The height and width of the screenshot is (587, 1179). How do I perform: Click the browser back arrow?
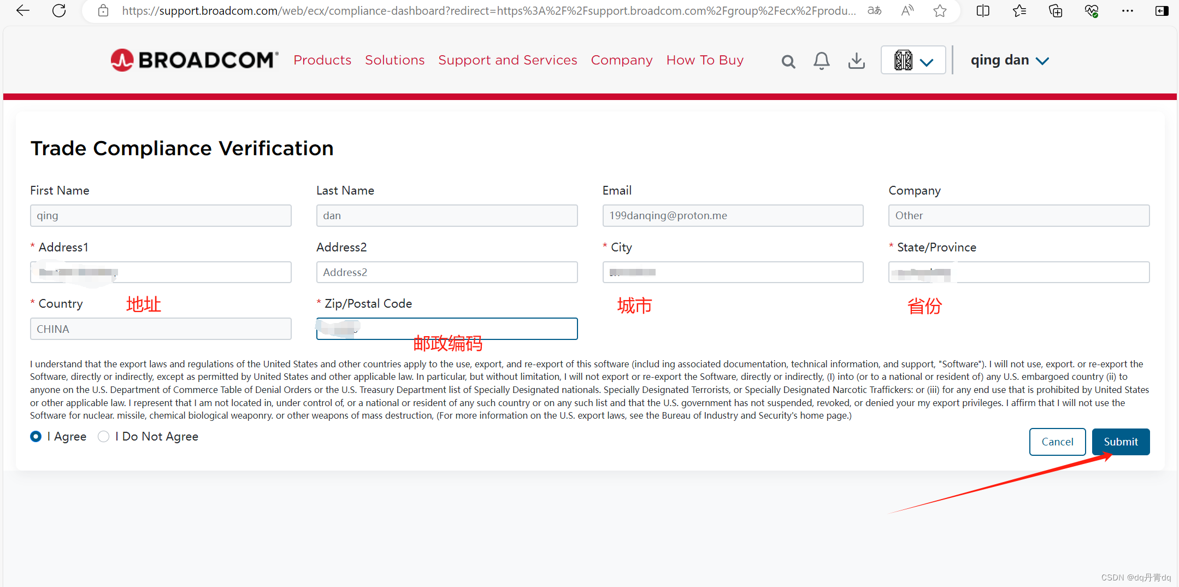click(22, 10)
